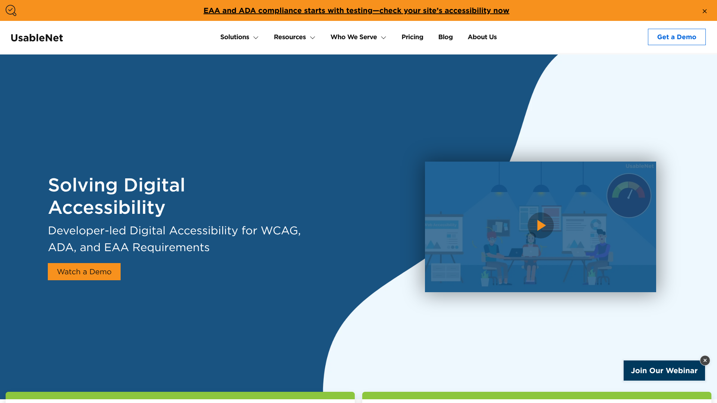The image size is (717, 403).
Task: Open the About Us page
Action: coord(482,37)
